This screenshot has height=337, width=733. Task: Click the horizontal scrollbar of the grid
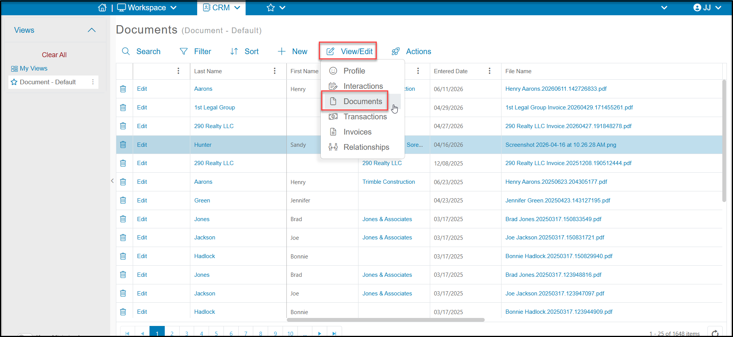coord(386,320)
